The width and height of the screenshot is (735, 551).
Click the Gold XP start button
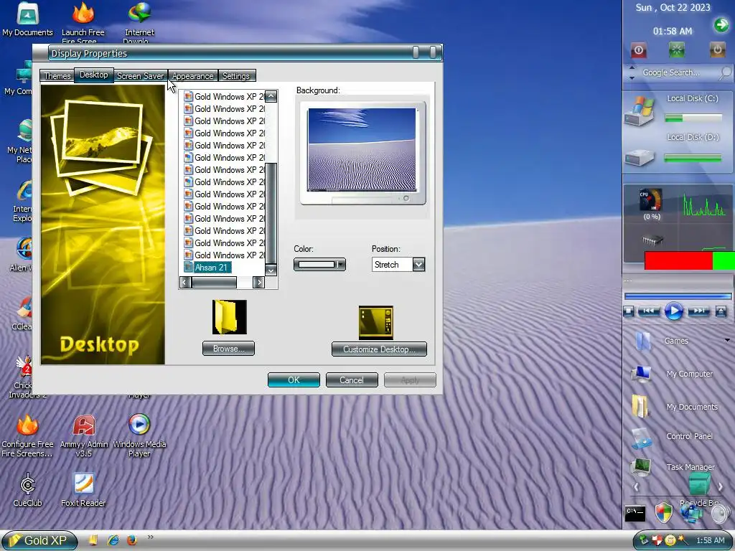(39, 540)
